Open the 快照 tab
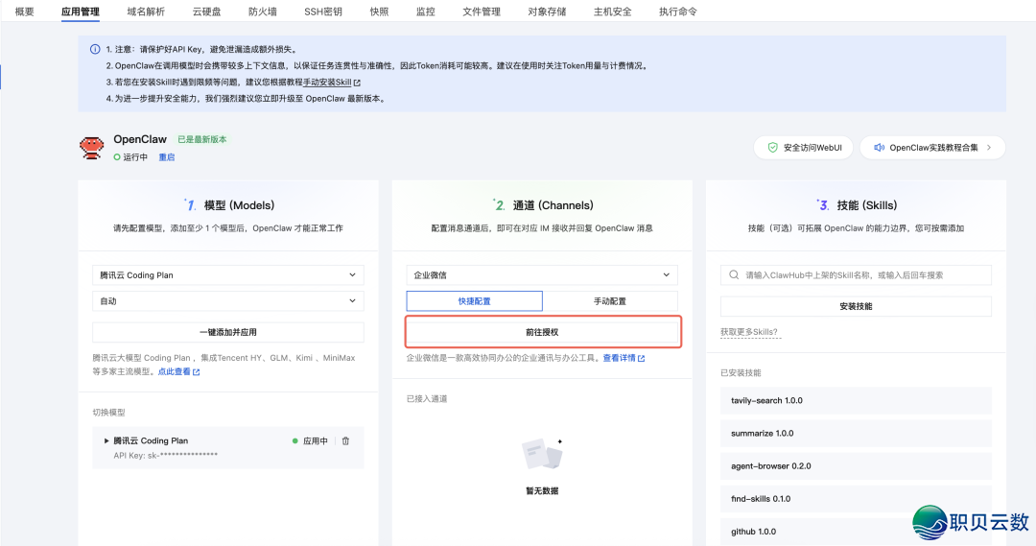1036x546 pixels. coord(379,12)
